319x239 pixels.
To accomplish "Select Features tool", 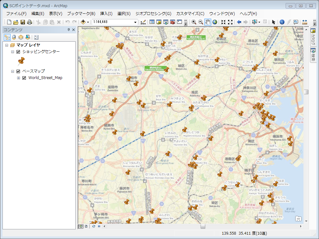I will pyautogui.click(x=254, y=22).
